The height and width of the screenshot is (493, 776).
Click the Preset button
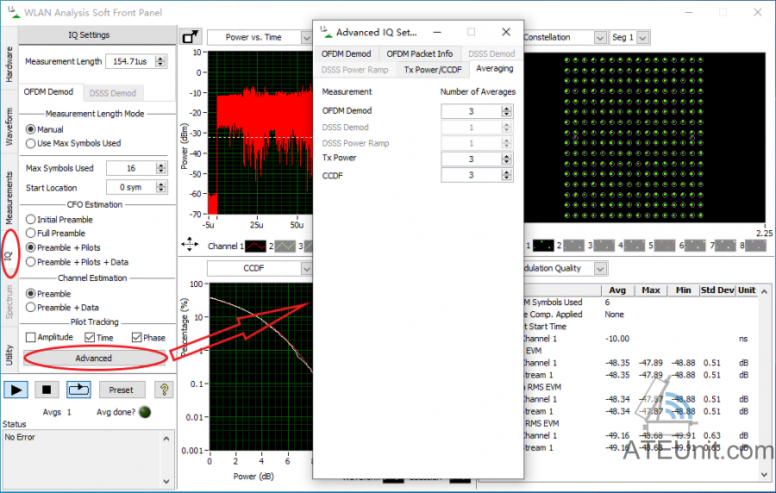122,390
